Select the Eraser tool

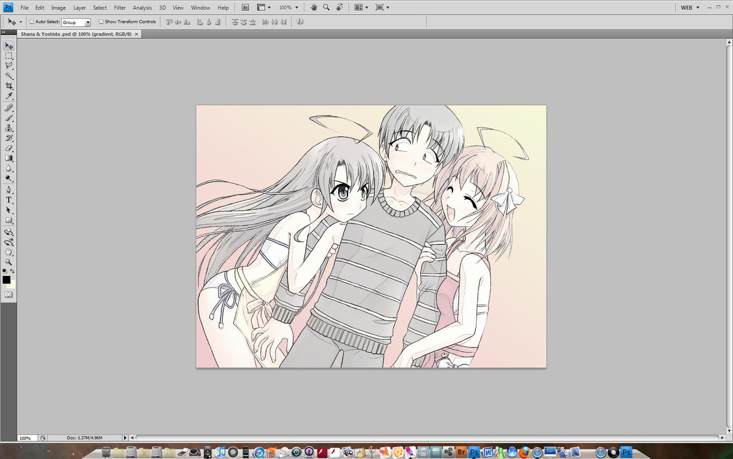point(9,148)
